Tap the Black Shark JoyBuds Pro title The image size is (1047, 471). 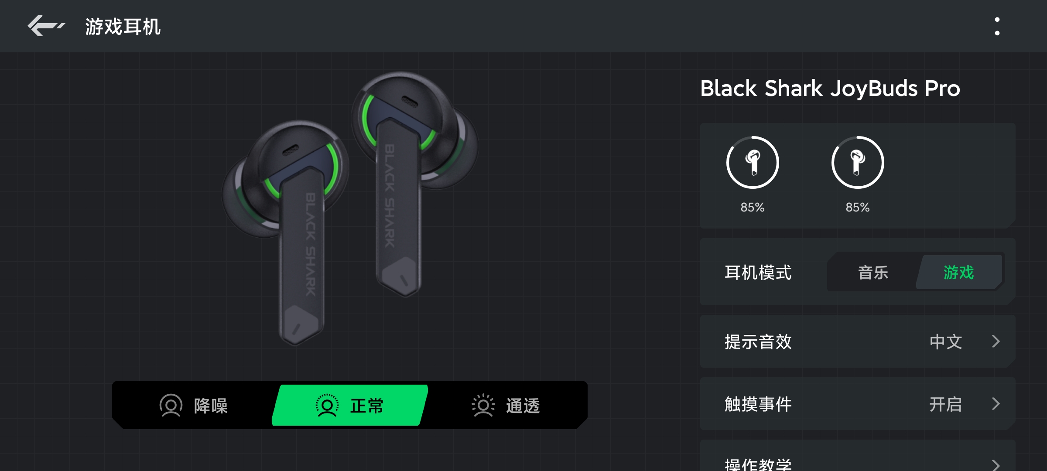[830, 89]
